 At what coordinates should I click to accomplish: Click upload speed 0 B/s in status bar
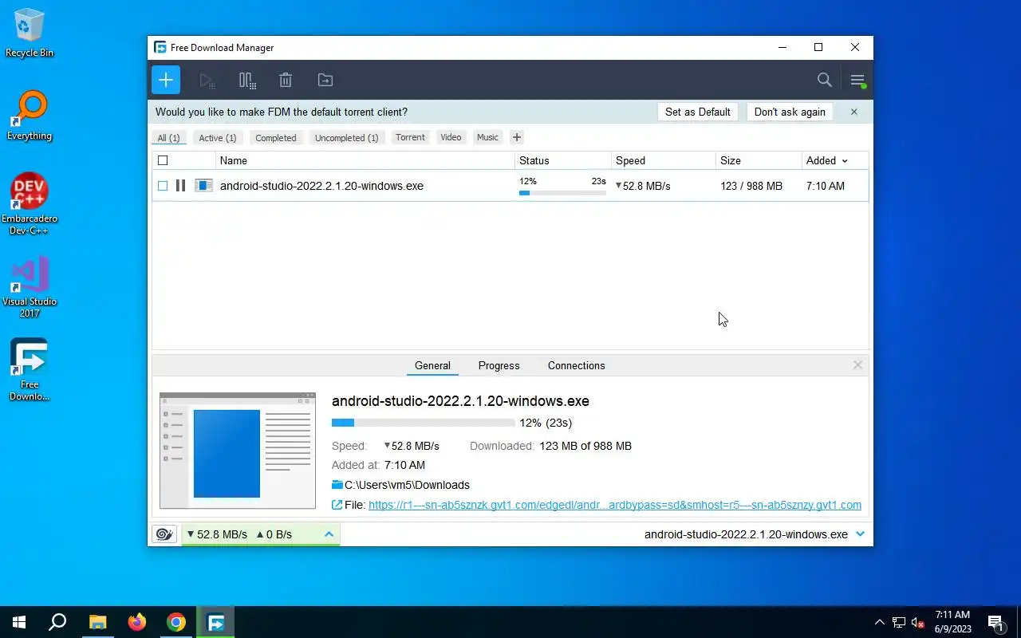274,534
